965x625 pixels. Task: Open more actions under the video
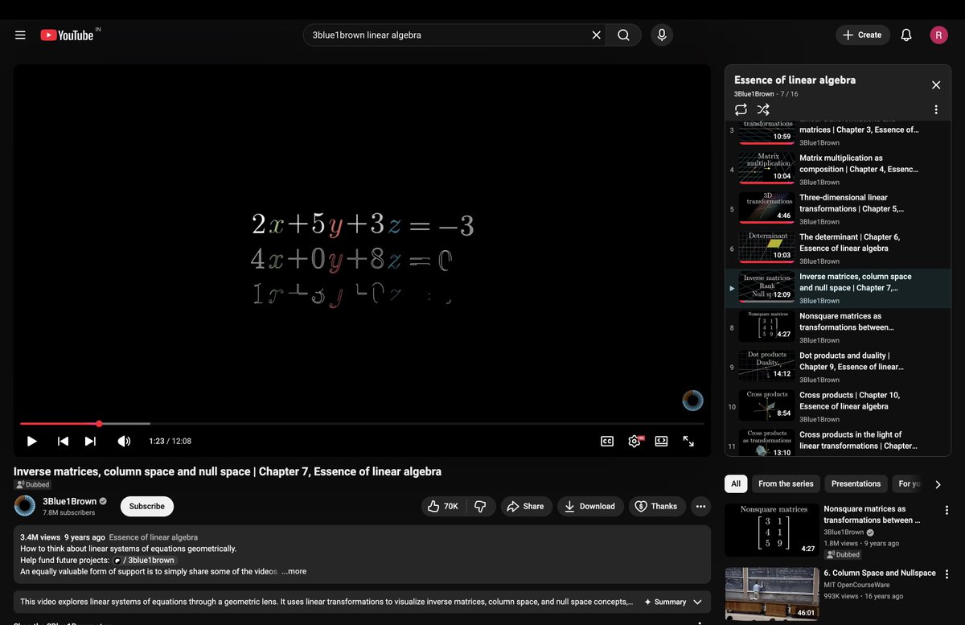[x=701, y=506]
